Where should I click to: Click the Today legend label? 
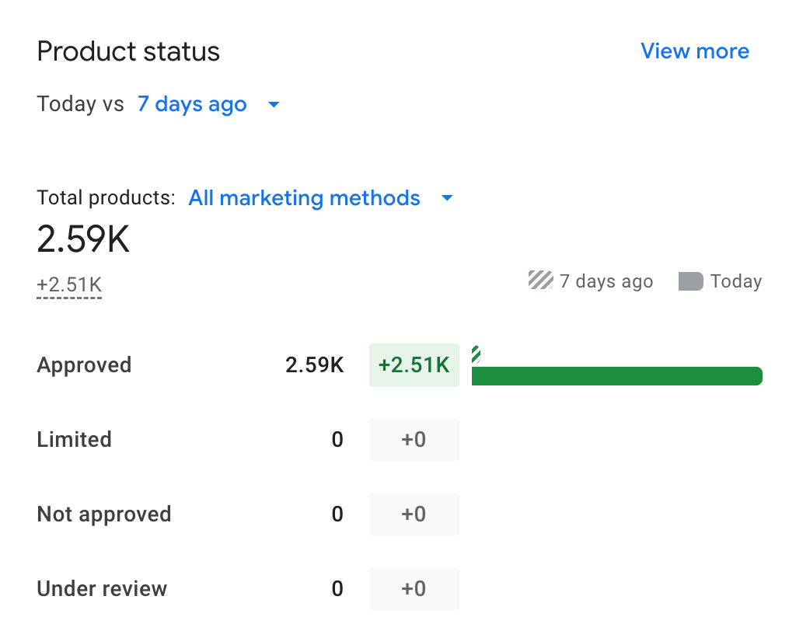735,281
